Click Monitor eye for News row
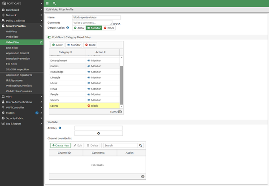 [89, 89]
